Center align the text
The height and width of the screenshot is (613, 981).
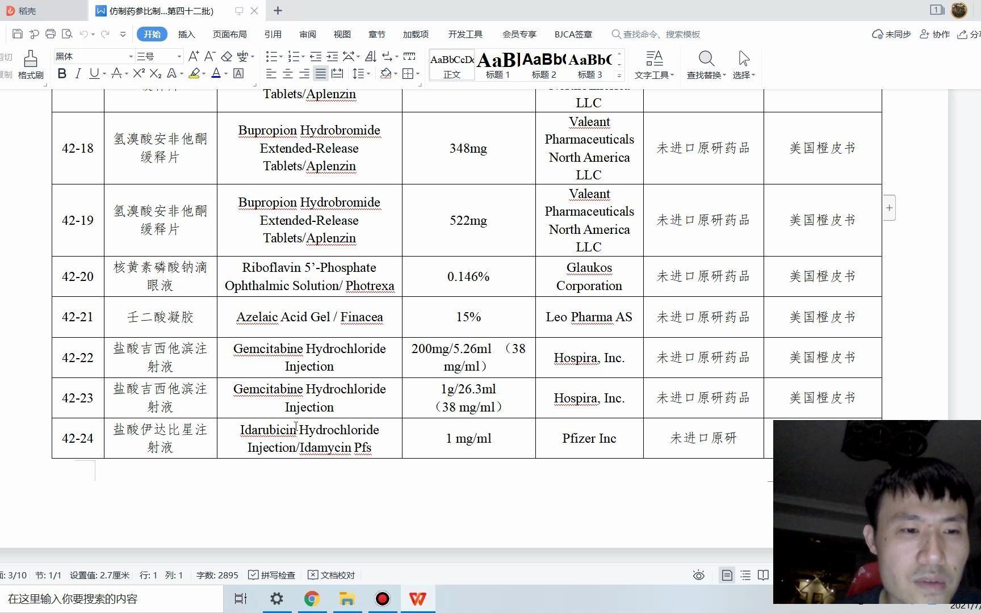pos(288,73)
